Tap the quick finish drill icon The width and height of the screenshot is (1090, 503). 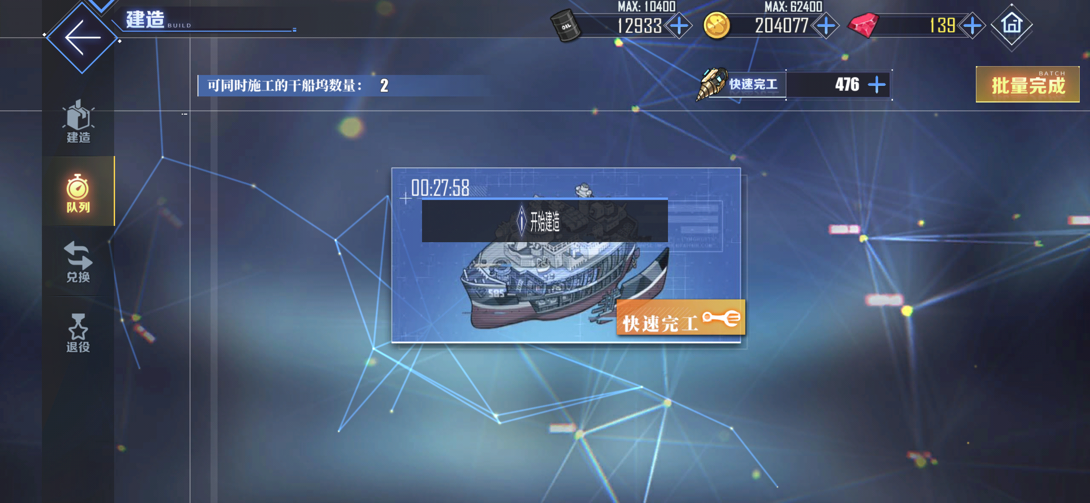point(711,84)
